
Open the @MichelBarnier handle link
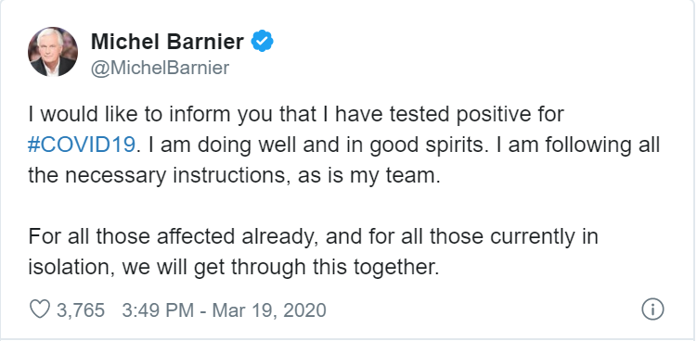160,68
